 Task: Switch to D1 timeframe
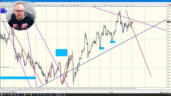(129, 5)
